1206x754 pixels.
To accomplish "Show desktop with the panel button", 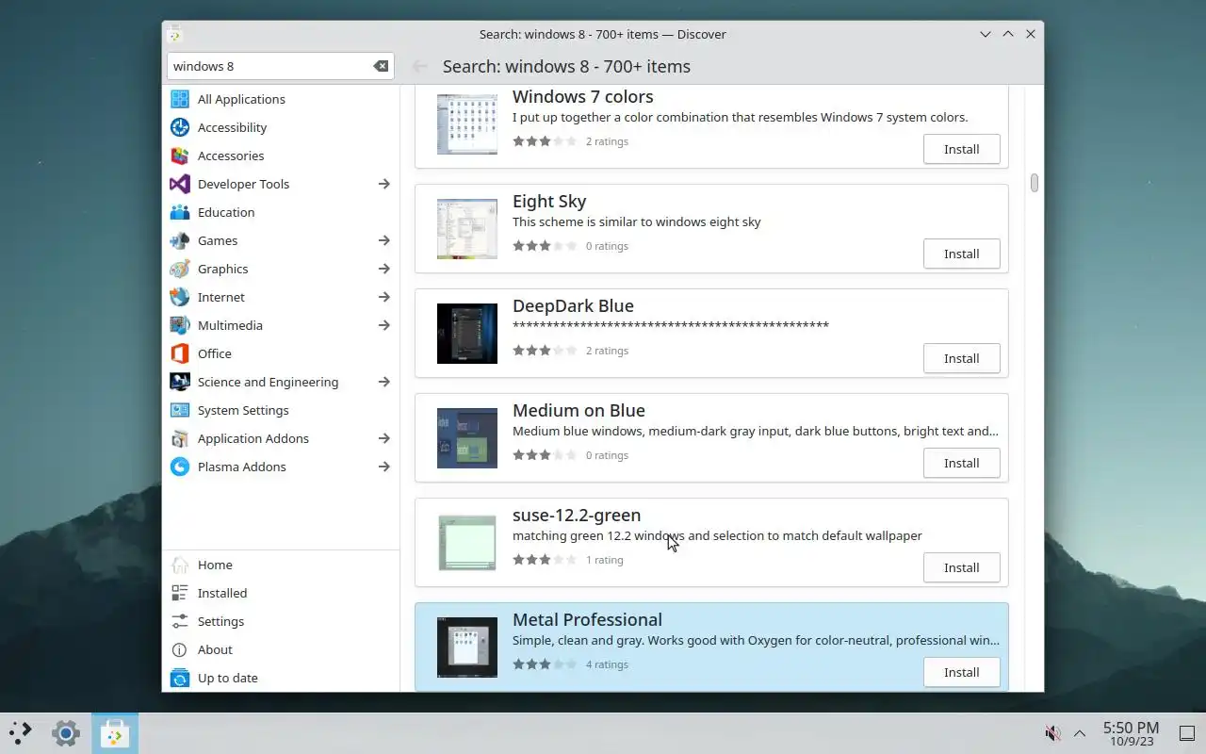I will tap(1186, 732).
